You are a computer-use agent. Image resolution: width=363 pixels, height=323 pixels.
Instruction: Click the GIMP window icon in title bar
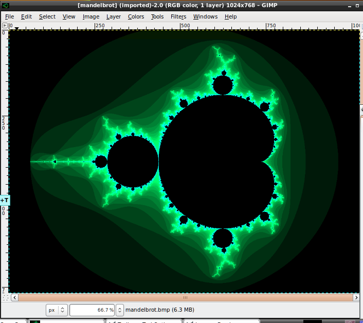point(6,5)
